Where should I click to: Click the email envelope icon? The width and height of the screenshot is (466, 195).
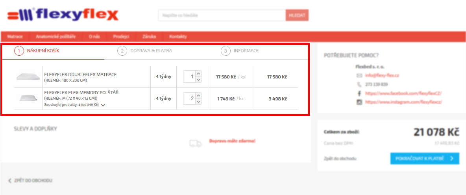(x=359, y=76)
